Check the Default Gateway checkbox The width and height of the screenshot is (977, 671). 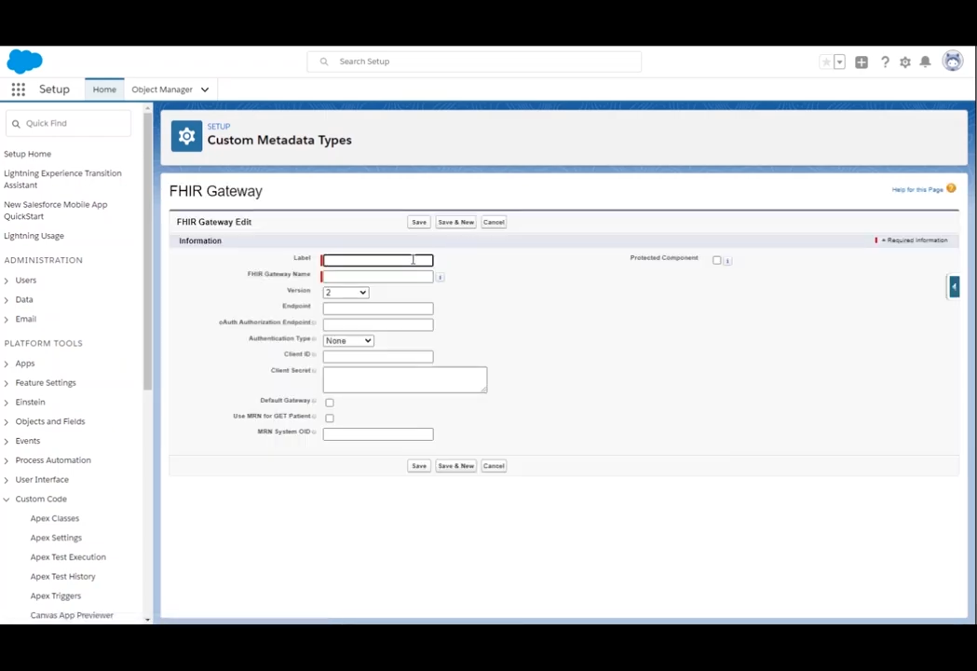pyautogui.click(x=330, y=403)
